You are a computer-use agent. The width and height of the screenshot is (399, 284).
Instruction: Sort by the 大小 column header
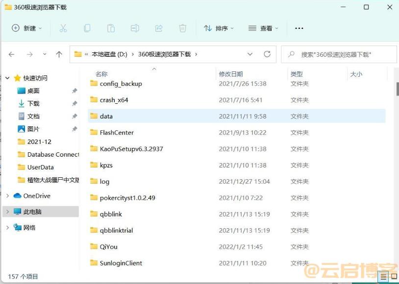pyautogui.click(x=356, y=74)
